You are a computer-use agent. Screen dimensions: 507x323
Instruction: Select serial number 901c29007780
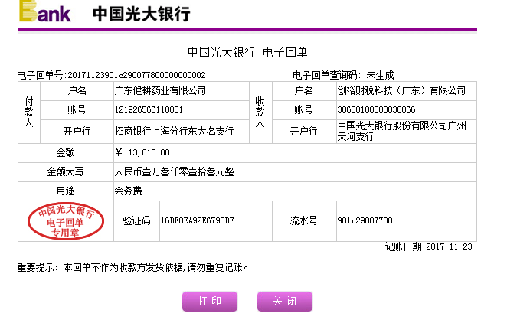(x=365, y=221)
